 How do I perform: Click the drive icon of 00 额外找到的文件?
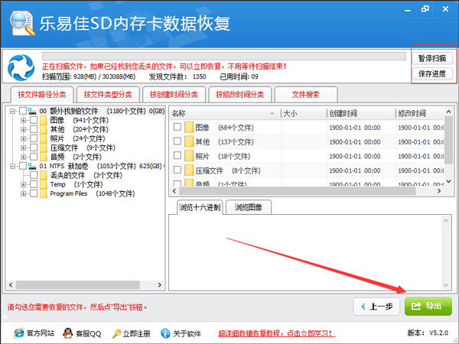[32, 111]
